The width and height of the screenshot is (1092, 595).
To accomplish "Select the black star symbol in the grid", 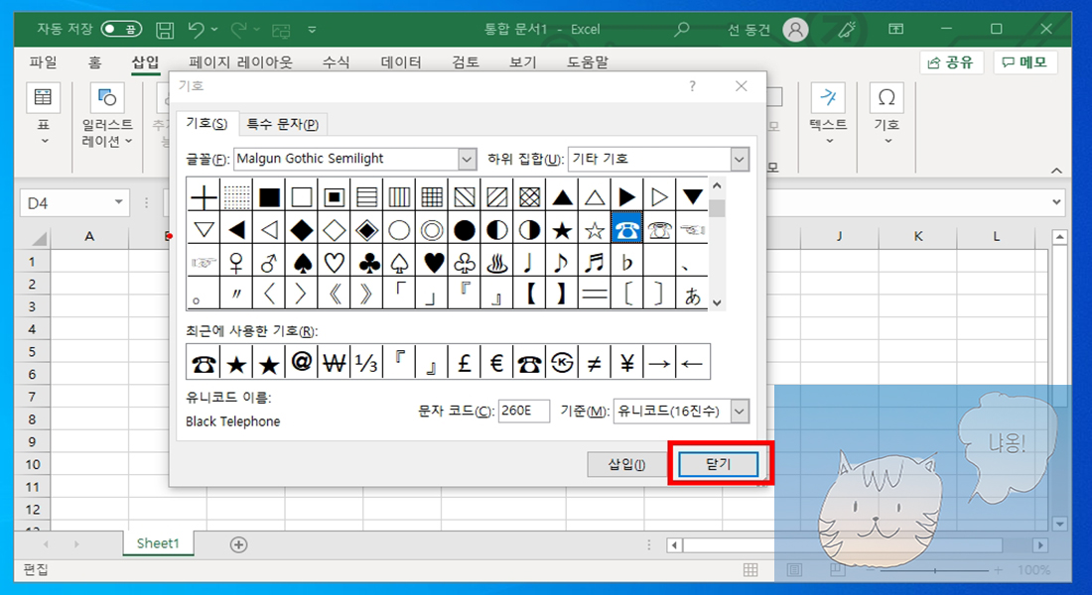I will pyautogui.click(x=561, y=230).
